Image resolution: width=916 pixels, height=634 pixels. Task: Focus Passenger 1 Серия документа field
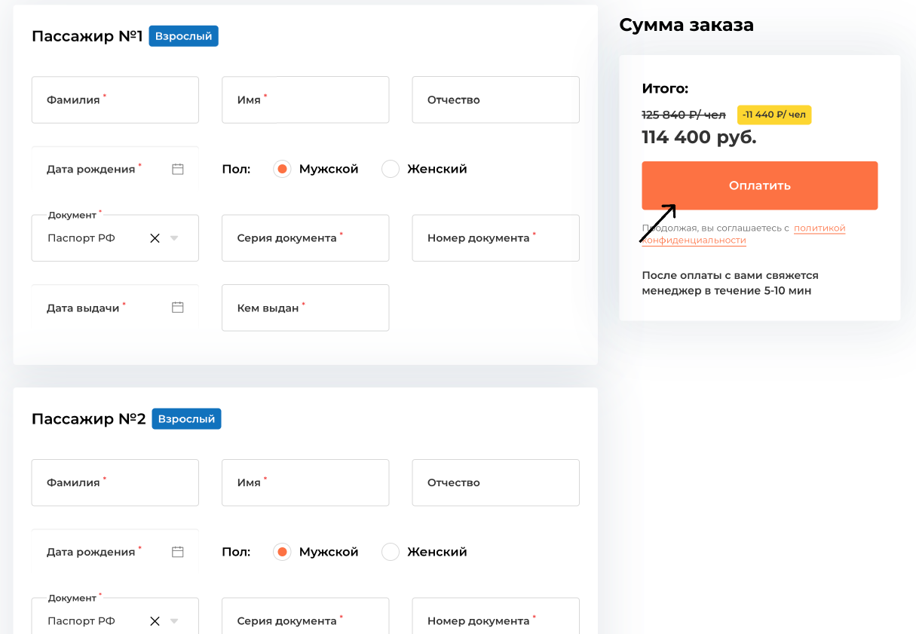coord(305,238)
